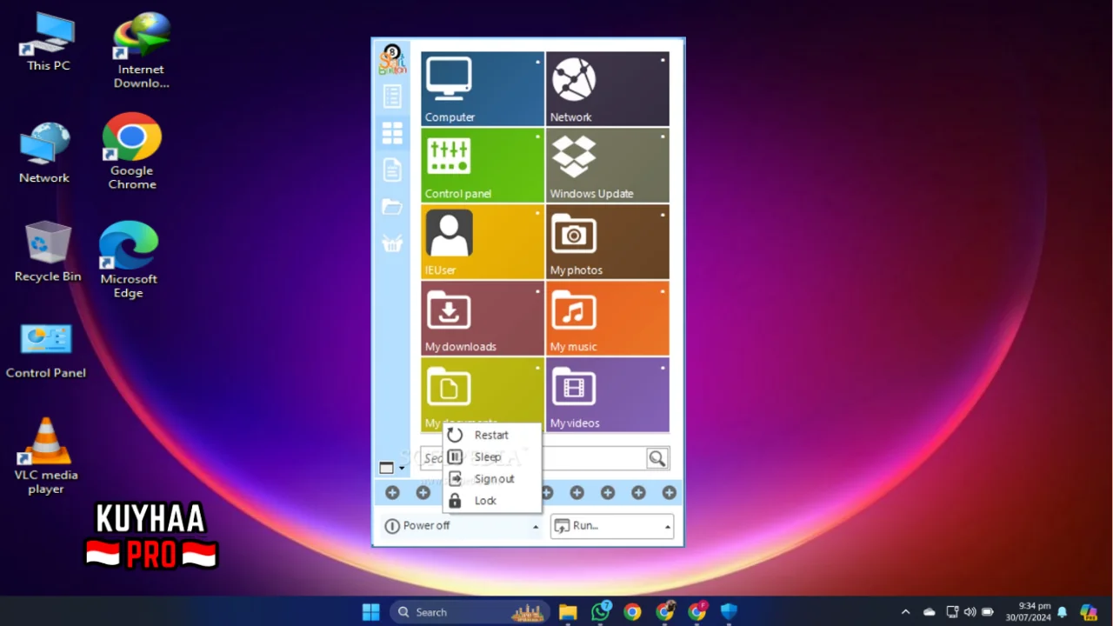Open the Computer tile

click(483, 89)
